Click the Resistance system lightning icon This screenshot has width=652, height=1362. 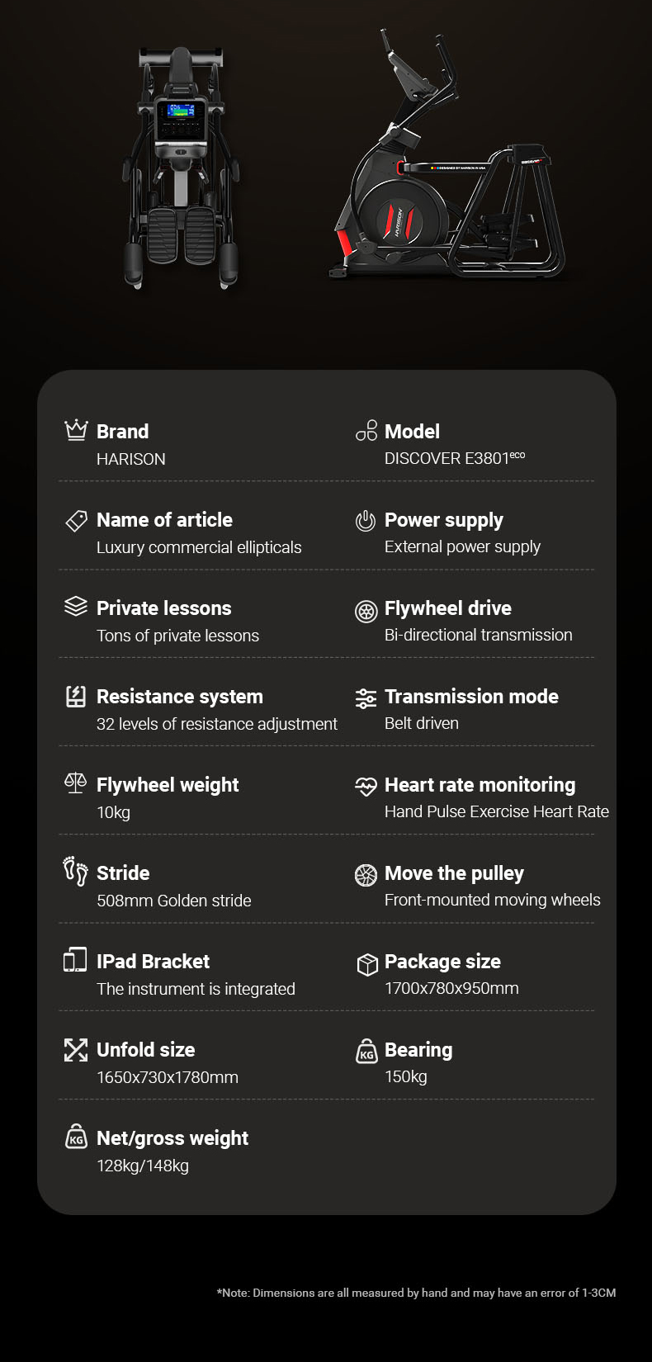[76, 696]
